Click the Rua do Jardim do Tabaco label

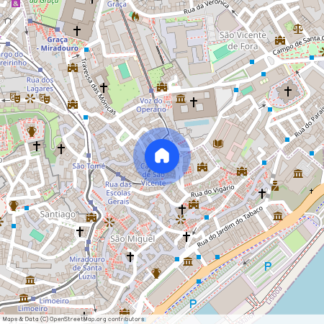point(230,227)
